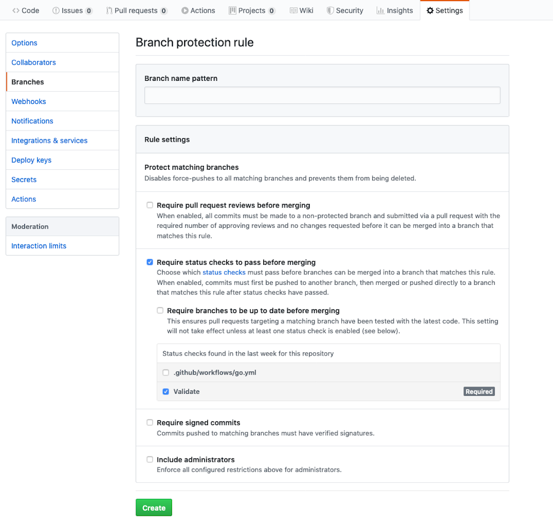Viewport: 553px width, 527px height.
Task: Click the Projects board icon
Action: point(233,10)
